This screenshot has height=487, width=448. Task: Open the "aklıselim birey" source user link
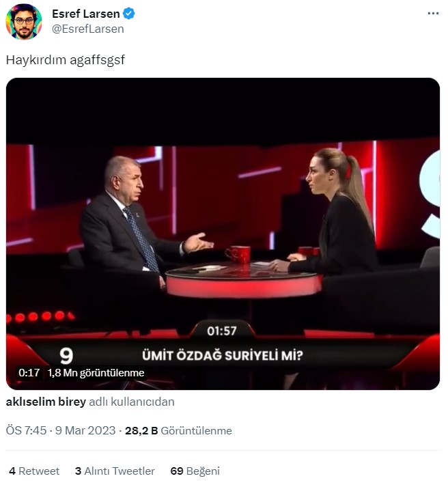pos(46,402)
